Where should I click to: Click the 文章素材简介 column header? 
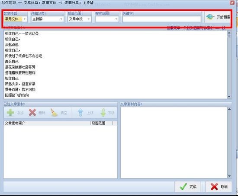(x=47, y=123)
